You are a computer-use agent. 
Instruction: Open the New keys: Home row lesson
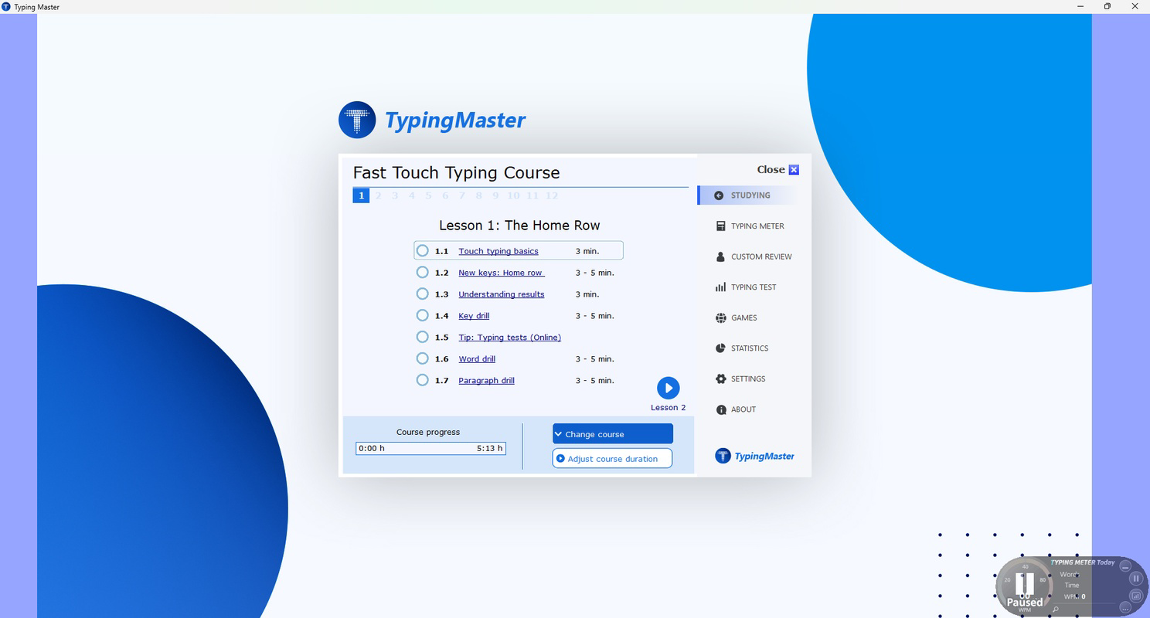(500, 272)
